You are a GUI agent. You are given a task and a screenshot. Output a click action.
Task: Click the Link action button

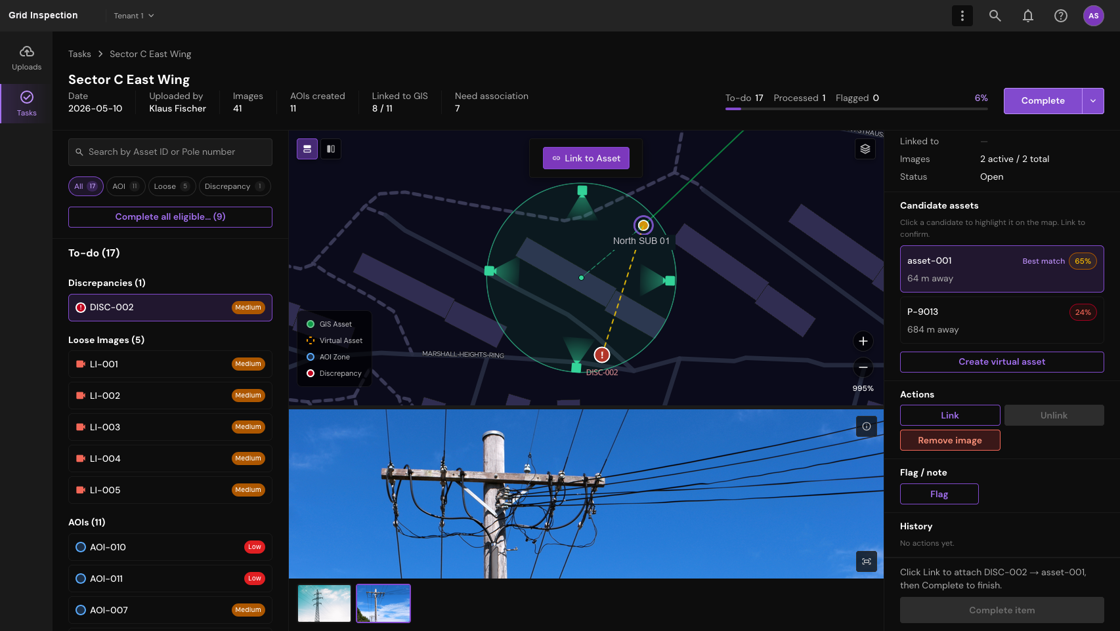(950, 415)
